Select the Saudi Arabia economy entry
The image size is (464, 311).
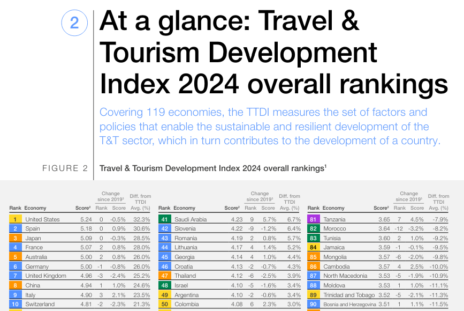190,219
